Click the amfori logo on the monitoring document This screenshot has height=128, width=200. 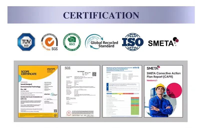(136, 68)
